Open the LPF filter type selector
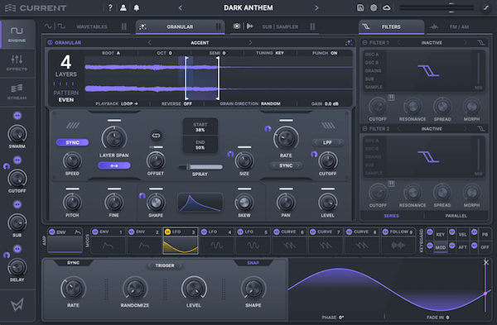Viewport: 497px width, 325px height. click(327, 142)
